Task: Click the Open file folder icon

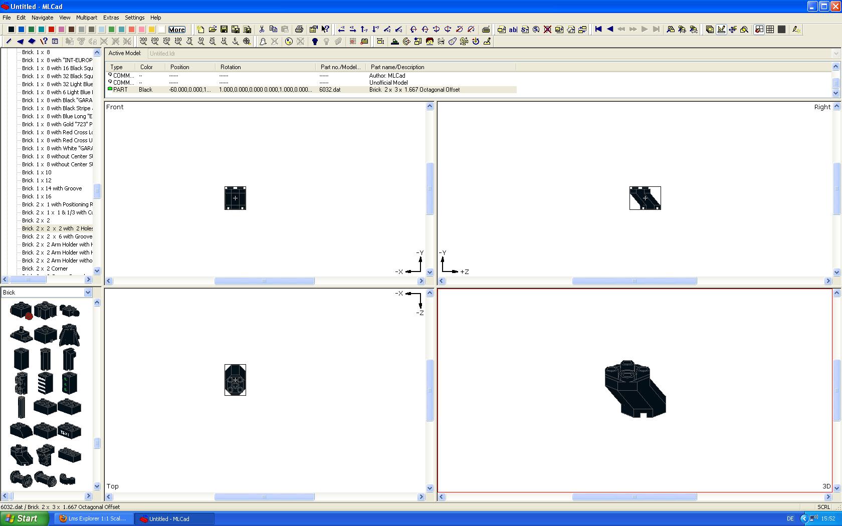Action: [x=213, y=30]
